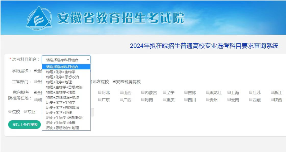This screenshot has width=286, height=152.
Task: Select the 专业 radio button
Action: click(25, 111)
